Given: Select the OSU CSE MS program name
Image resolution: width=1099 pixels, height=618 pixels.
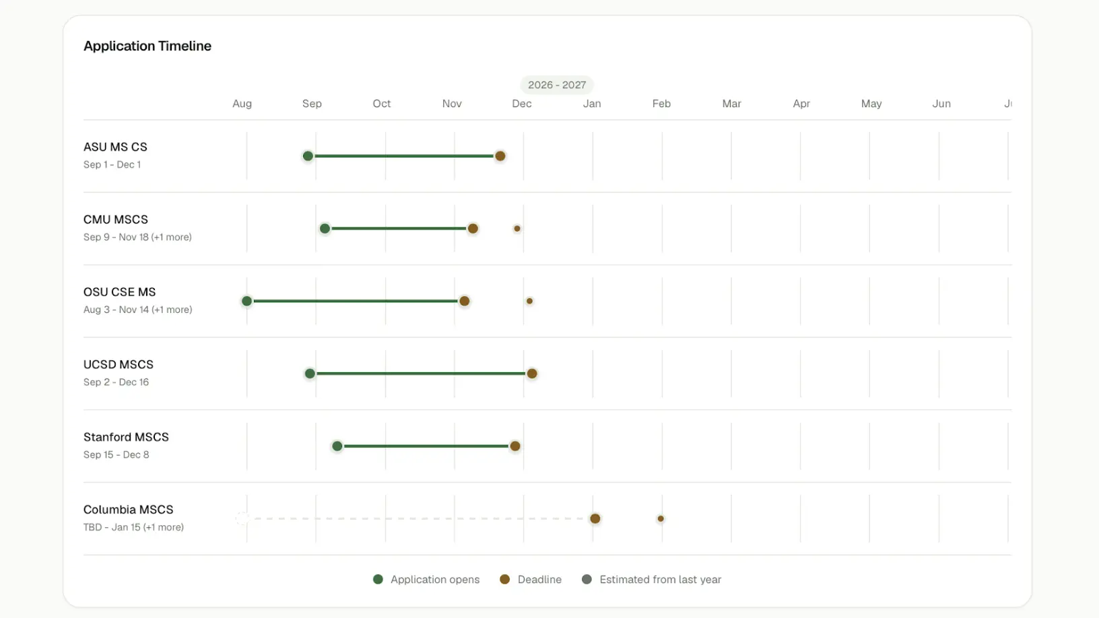Looking at the screenshot, I should click(119, 292).
